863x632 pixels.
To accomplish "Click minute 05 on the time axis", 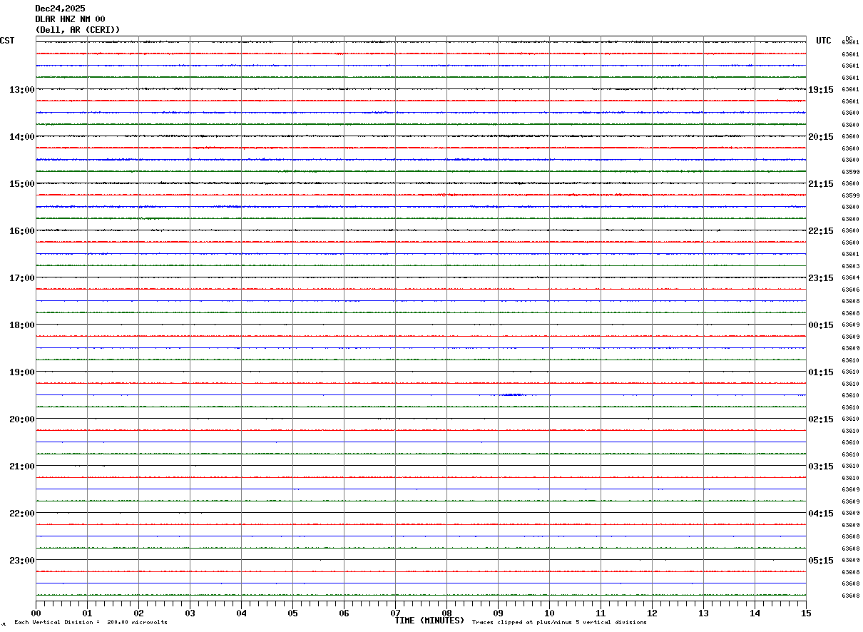I will pos(292,613).
